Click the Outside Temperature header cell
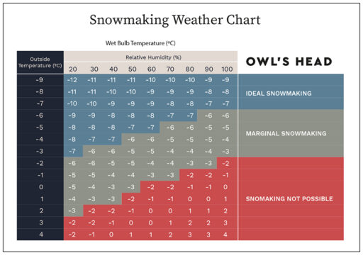The width and height of the screenshot is (363, 255). point(40,62)
